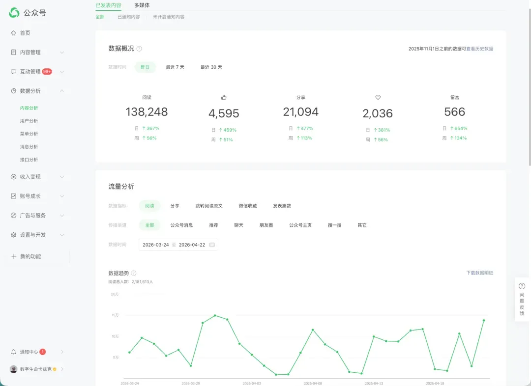Viewport: 531px width, 386px height.
Task: Click the help icon beside 数据趋势
Action: click(134, 273)
